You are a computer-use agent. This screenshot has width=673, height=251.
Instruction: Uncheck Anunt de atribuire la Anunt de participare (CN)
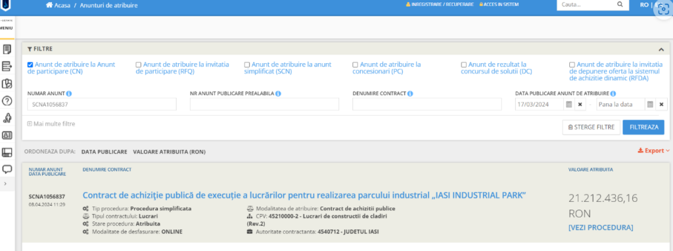tap(30, 65)
